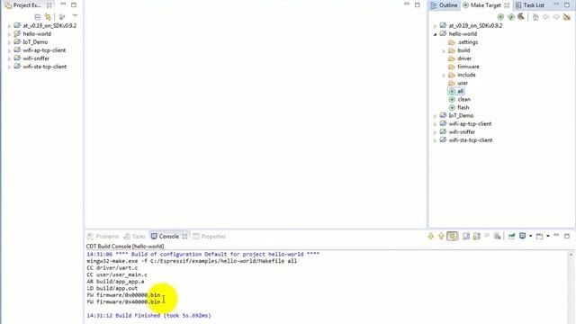Screen dimensions: 576x324
Task: Switch to the Outline tab
Action: tap(444, 5)
